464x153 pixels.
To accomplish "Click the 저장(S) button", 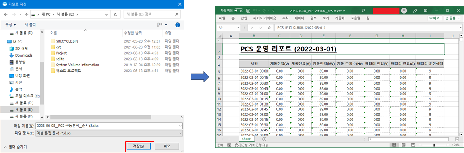I will click(139, 146).
